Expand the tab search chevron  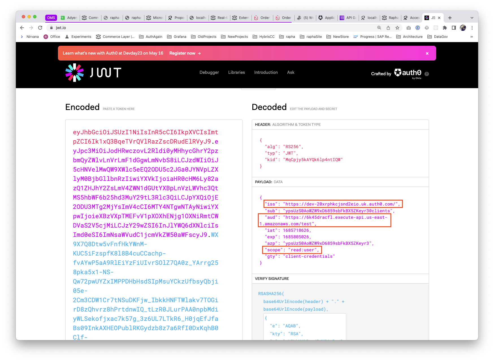(472, 18)
